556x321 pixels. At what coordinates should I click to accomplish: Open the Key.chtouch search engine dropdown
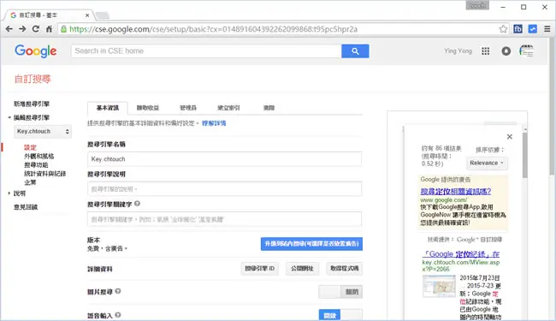tap(43, 132)
